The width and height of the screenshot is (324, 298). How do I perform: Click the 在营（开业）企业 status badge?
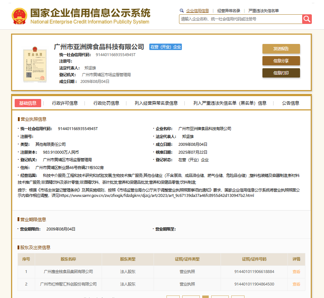coord(165,47)
